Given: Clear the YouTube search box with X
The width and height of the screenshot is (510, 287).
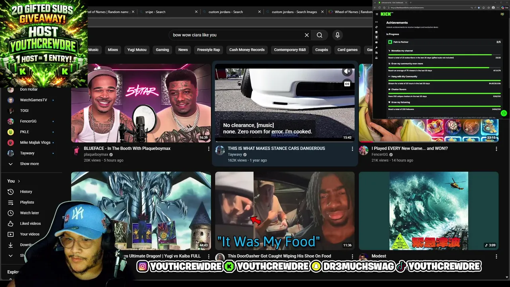Looking at the screenshot, I should (x=307, y=35).
